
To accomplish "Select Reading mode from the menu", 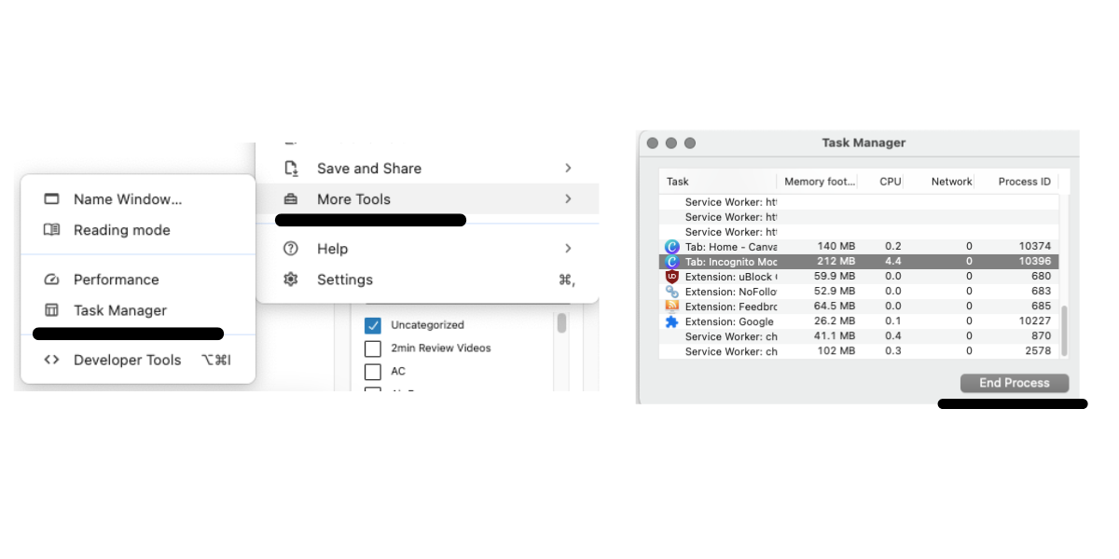I will tap(121, 230).
